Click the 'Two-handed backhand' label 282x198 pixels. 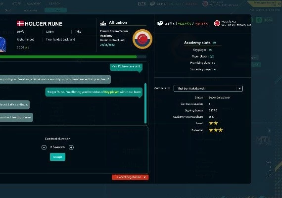click(x=60, y=40)
